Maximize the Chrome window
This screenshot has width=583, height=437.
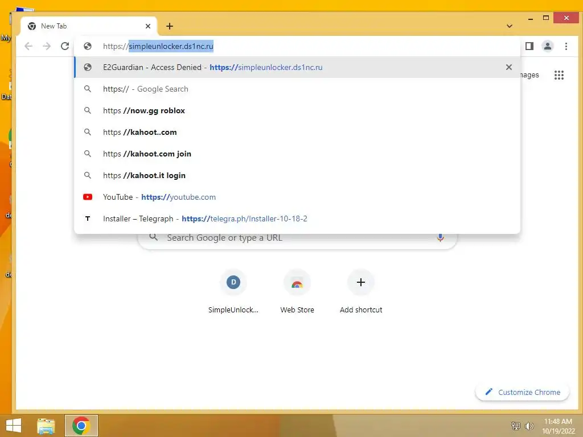pos(546,18)
